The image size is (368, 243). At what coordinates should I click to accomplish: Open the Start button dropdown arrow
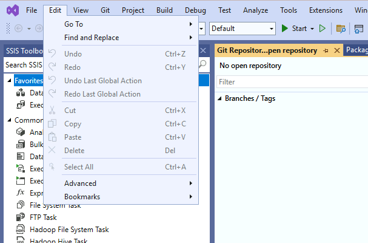click(x=312, y=29)
